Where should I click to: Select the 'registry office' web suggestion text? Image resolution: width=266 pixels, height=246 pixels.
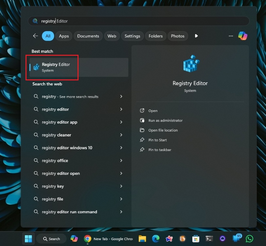tap(55, 161)
